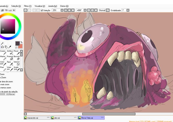Select the 'menos zoom' option
Screen dimensions: 173x122
tap(6, 88)
